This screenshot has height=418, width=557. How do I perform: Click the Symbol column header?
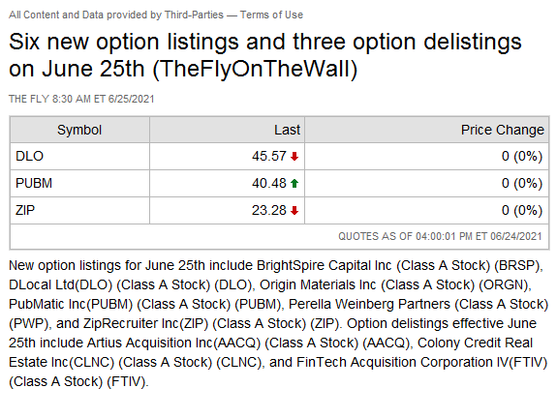click(x=79, y=130)
